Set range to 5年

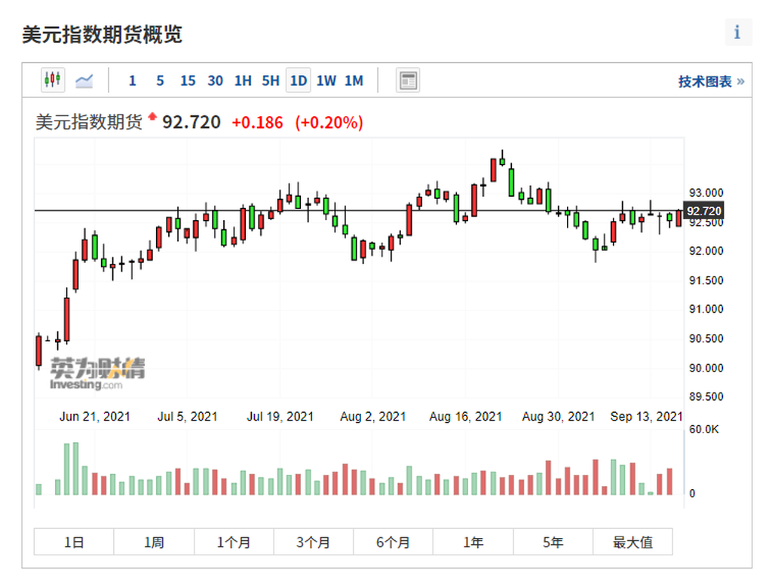click(553, 543)
